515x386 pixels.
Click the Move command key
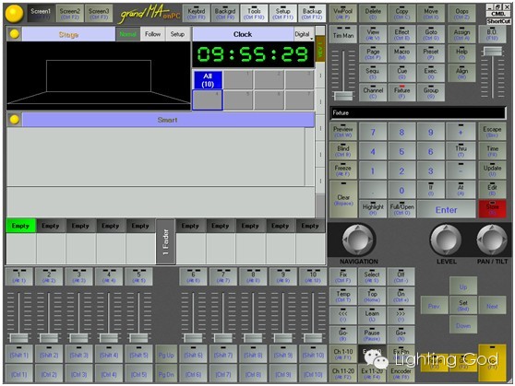point(431,14)
